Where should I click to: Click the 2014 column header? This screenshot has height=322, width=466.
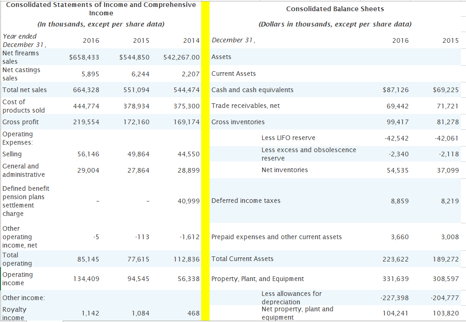(191, 40)
